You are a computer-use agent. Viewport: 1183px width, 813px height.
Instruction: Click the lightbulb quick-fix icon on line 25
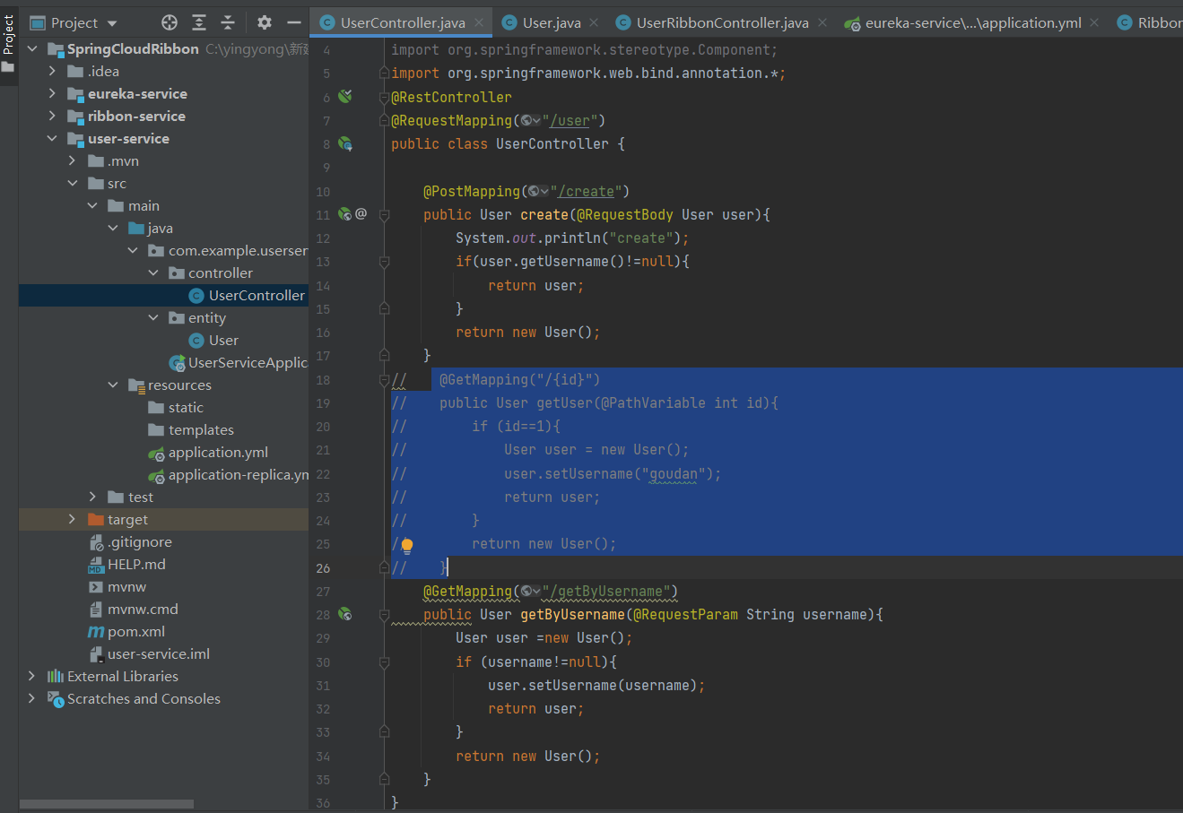click(406, 545)
